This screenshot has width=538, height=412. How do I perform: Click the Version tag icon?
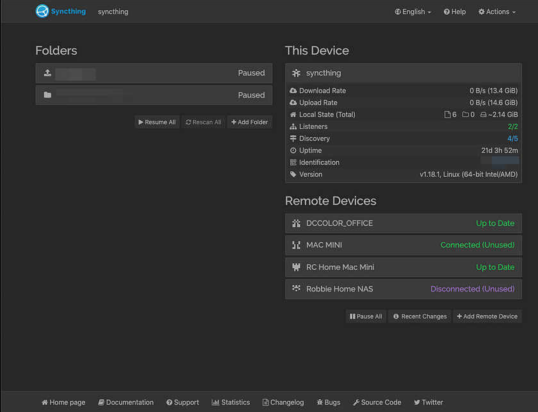pos(293,174)
